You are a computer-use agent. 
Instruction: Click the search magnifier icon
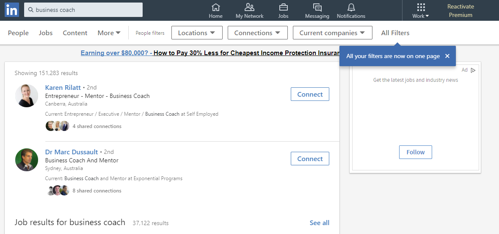click(x=31, y=10)
